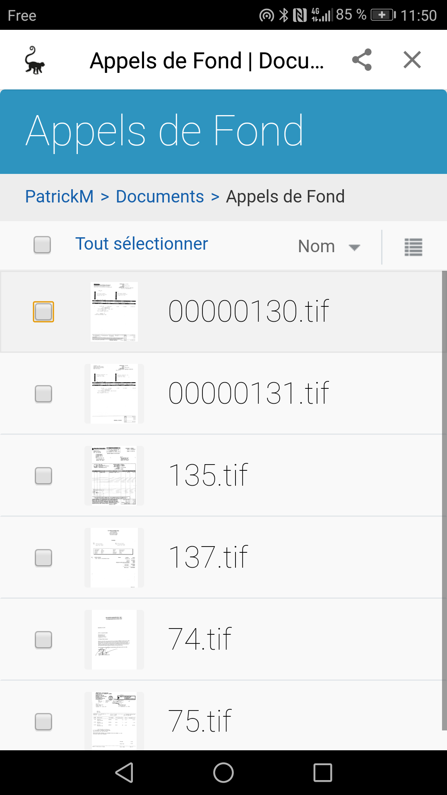Open the Nom sort dropdown
Viewport: 447px width, 795px height.
[x=329, y=247]
